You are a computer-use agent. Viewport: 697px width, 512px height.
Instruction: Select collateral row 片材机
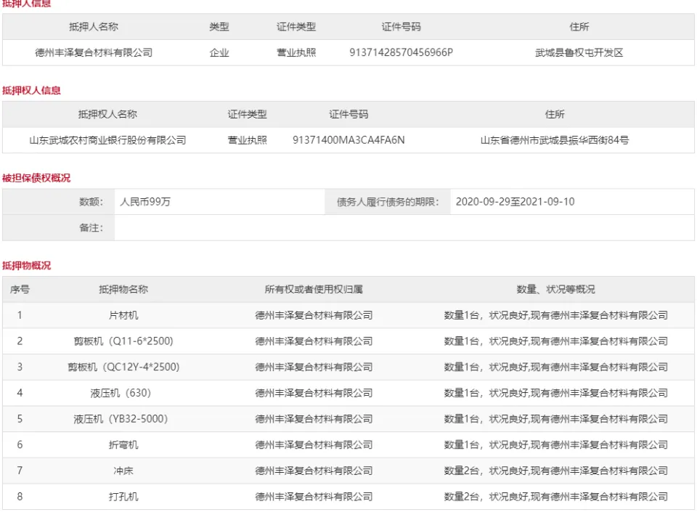(x=348, y=315)
